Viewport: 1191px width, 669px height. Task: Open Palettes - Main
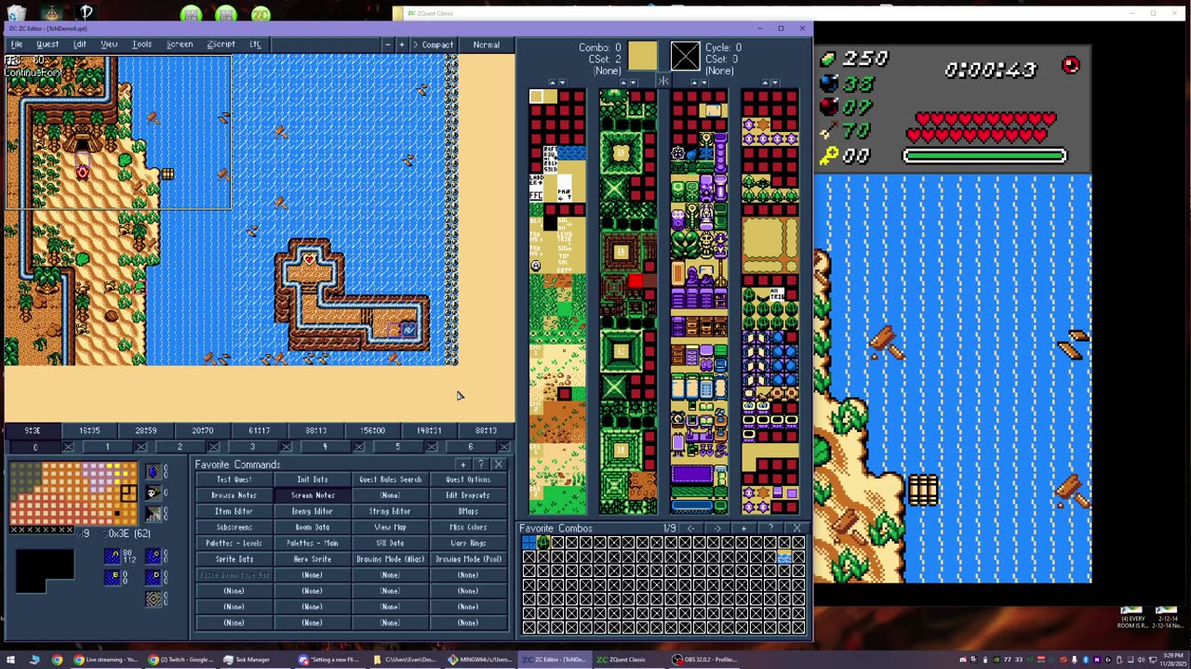[312, 543]
